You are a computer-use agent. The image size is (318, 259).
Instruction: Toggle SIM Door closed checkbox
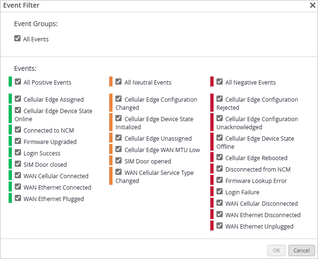point(18,164)
